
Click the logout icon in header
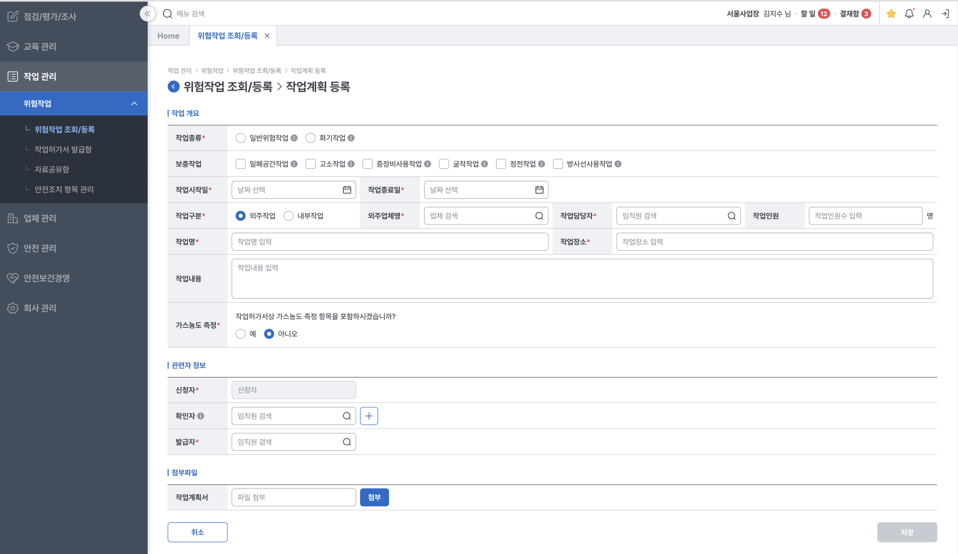pos(945,14)
